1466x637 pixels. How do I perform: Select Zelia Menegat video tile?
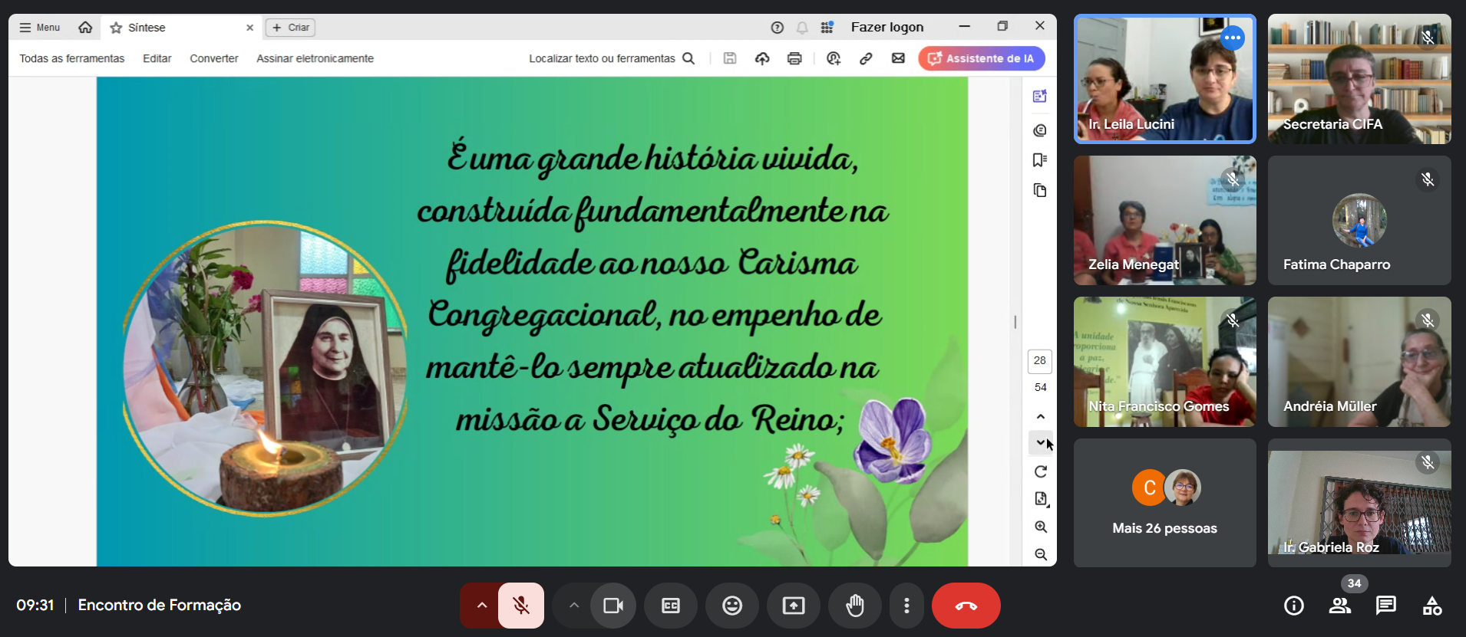pyautogui.click(x=1165, y=221)
